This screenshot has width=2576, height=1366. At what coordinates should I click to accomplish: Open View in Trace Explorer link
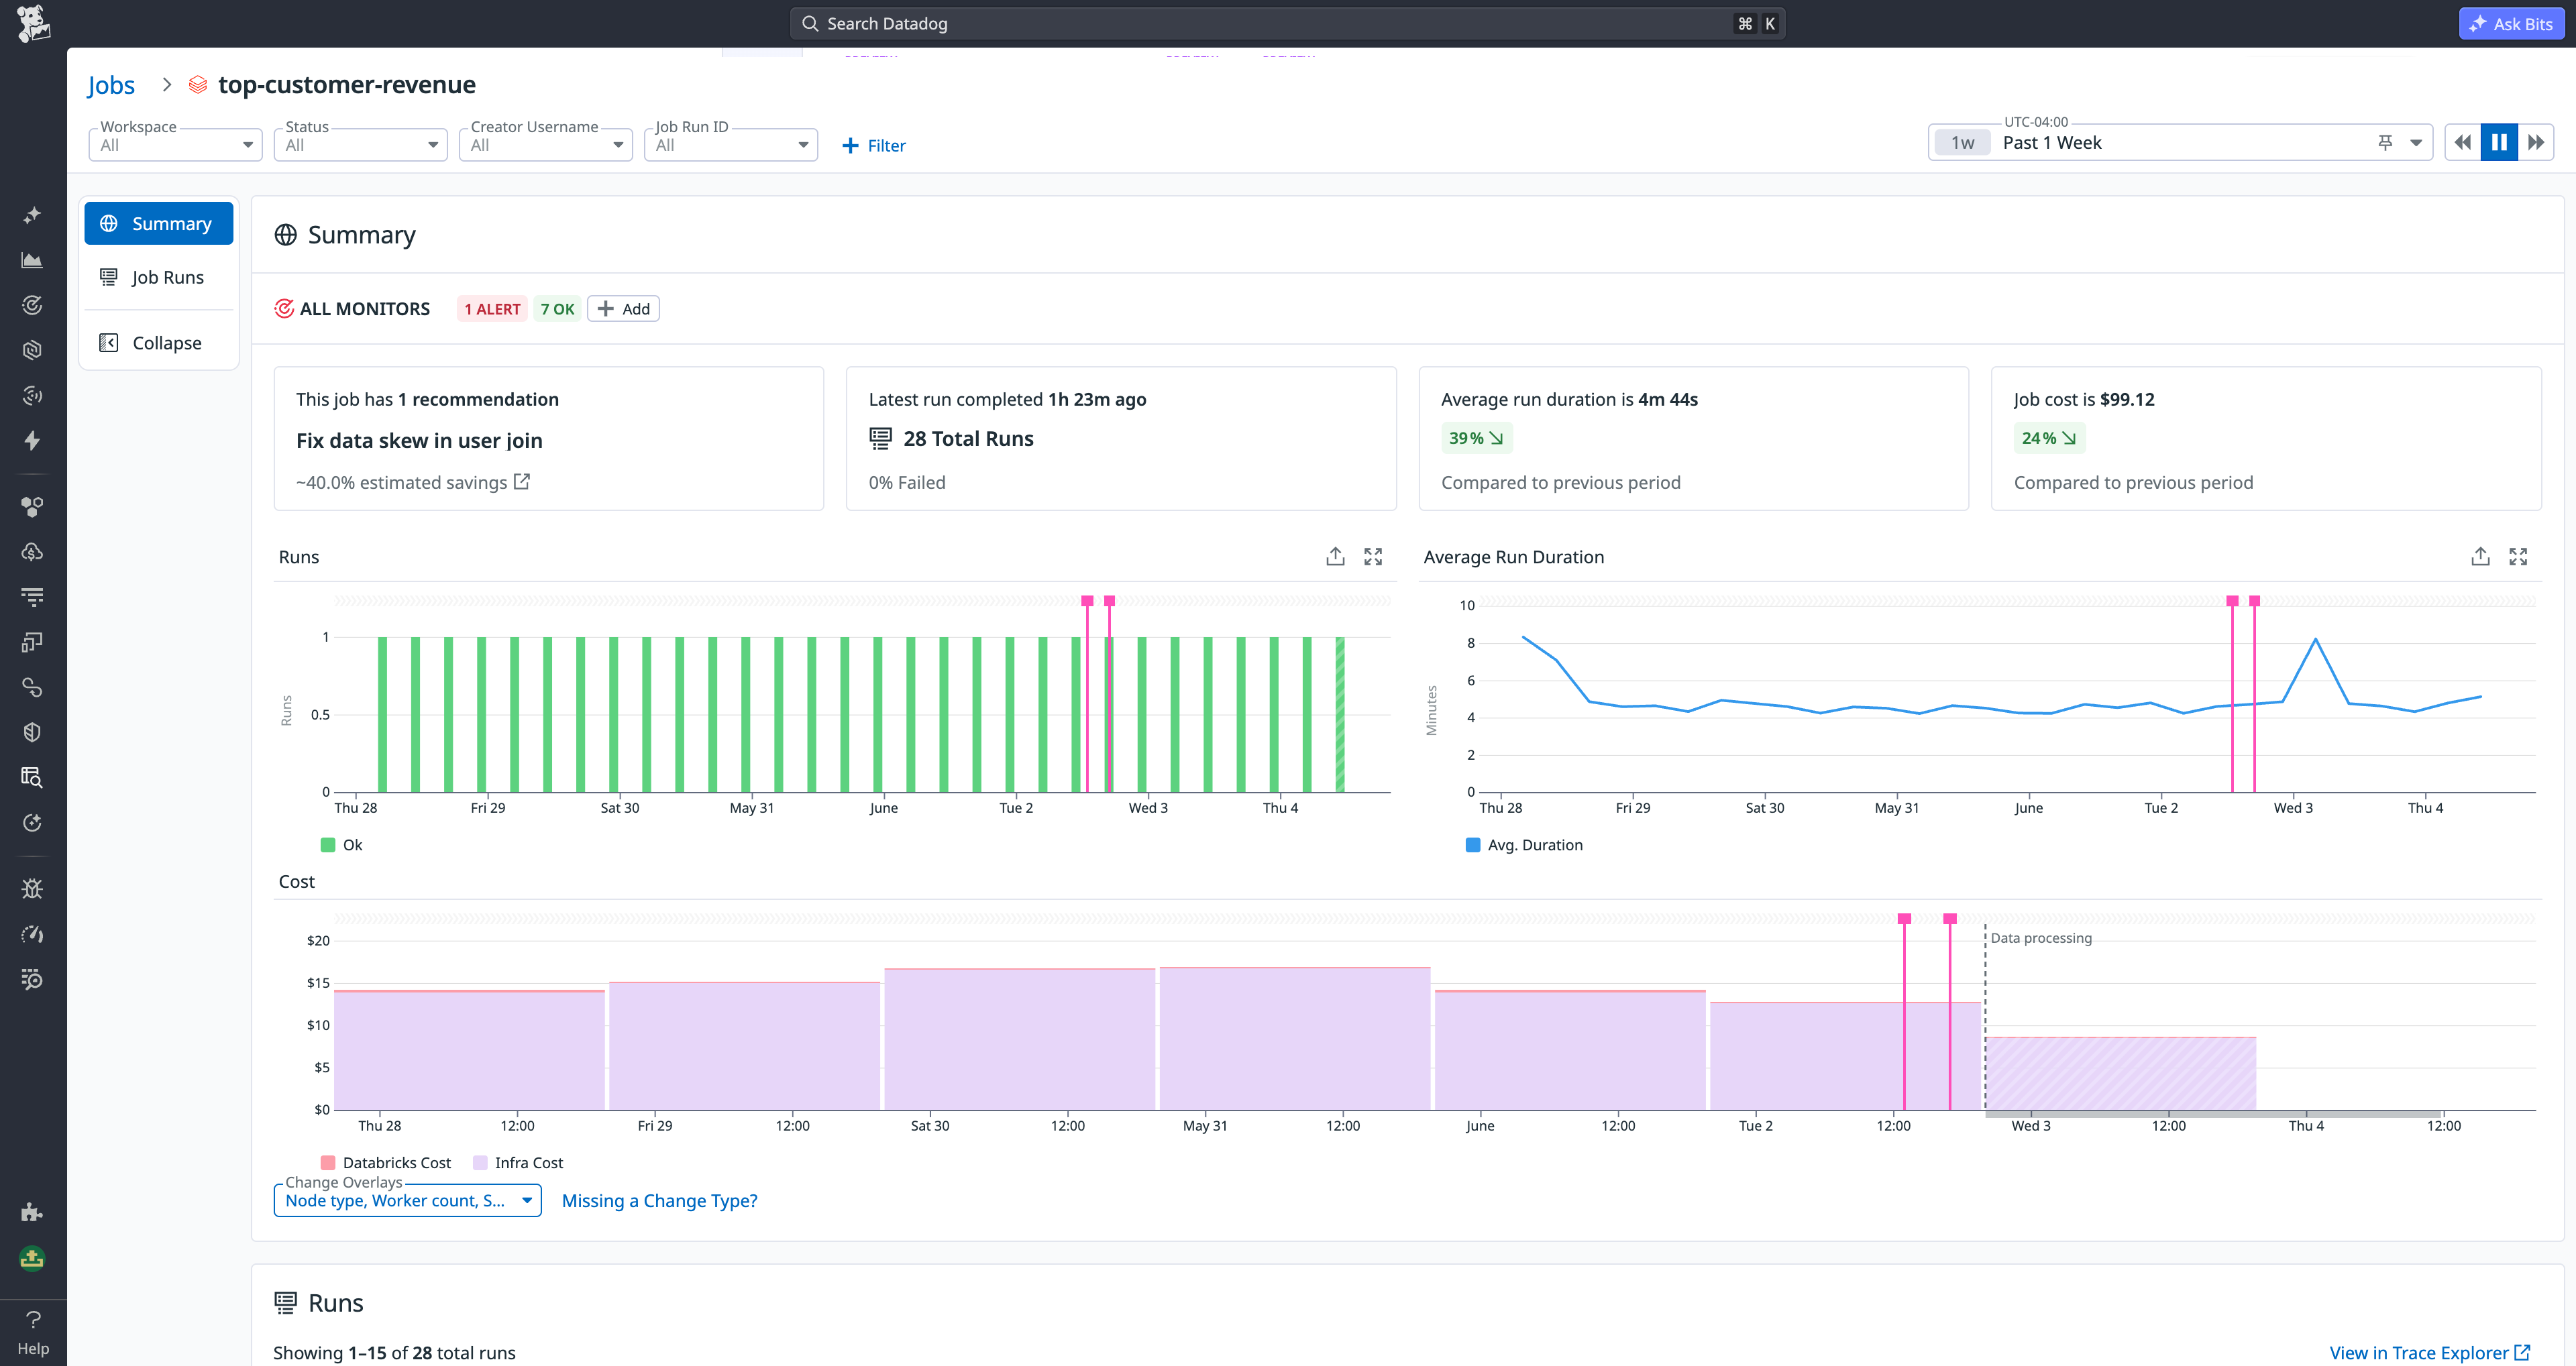2429,1352
